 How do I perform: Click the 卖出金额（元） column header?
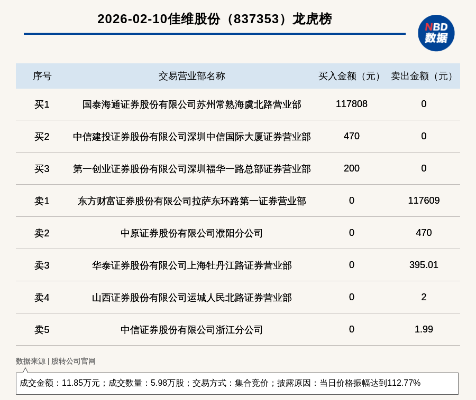click(x=424, y=76)
